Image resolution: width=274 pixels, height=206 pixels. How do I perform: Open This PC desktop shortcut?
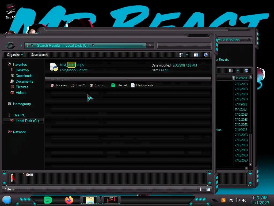click(10, 12)
